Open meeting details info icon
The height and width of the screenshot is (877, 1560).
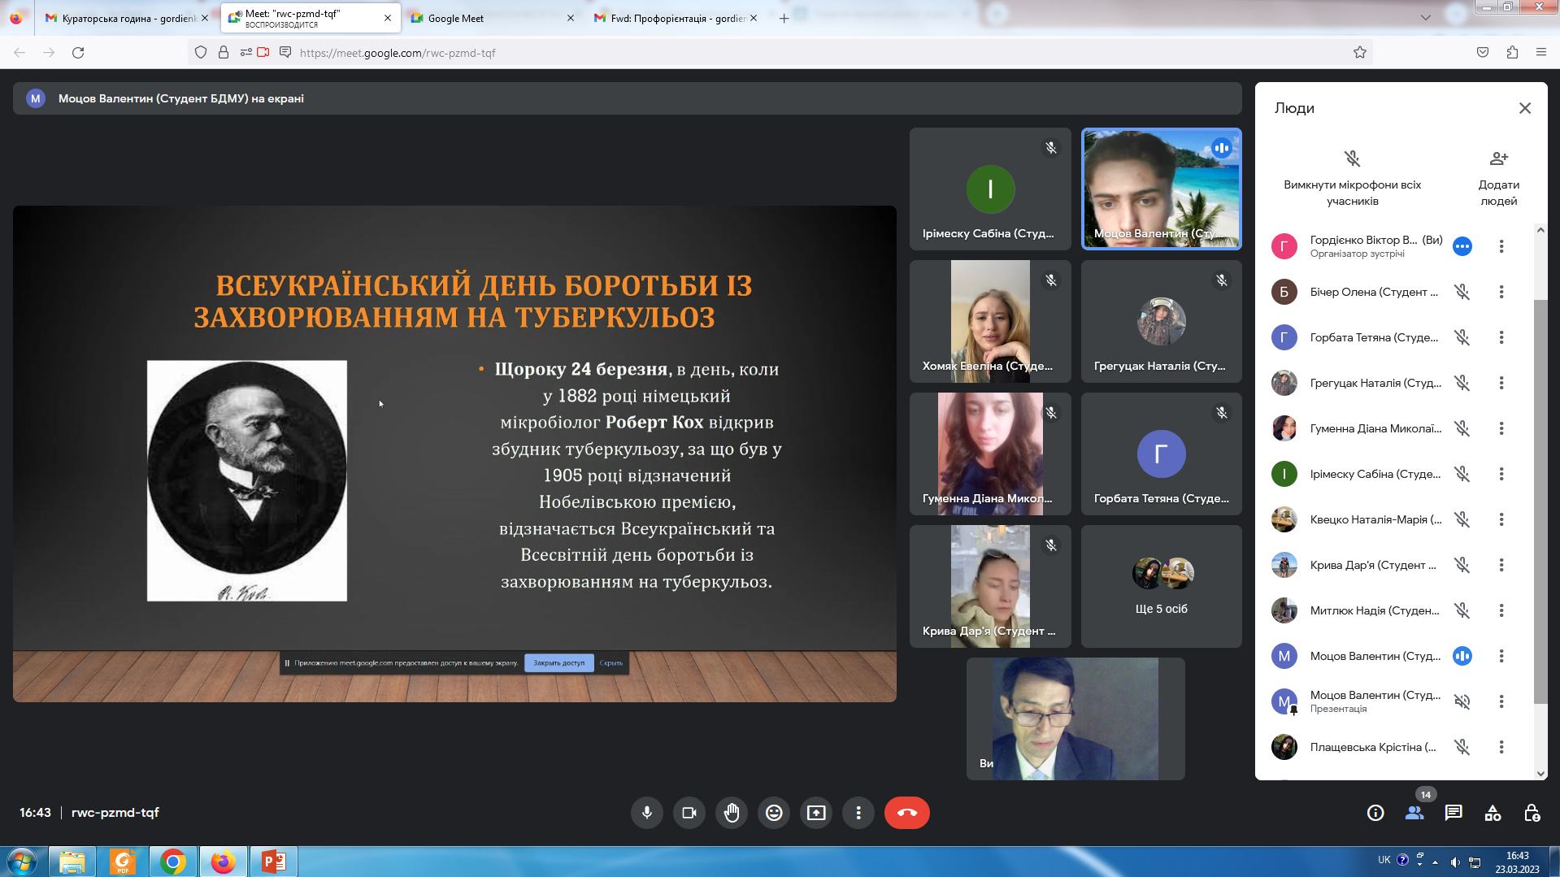[1375, 813]
